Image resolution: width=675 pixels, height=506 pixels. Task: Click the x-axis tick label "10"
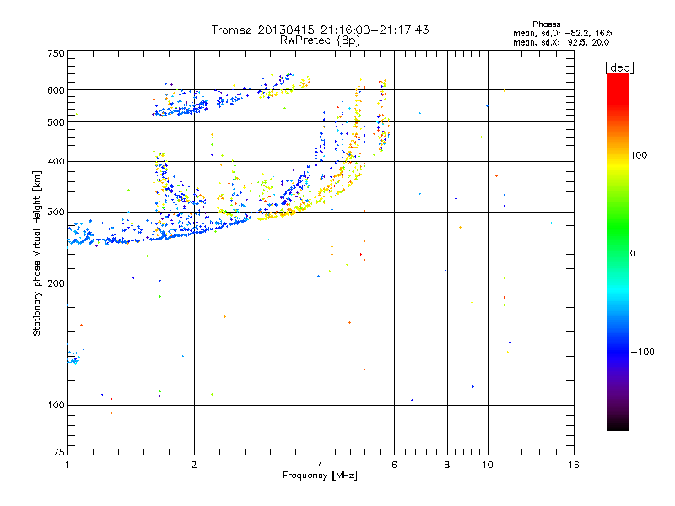click(488, 465)
